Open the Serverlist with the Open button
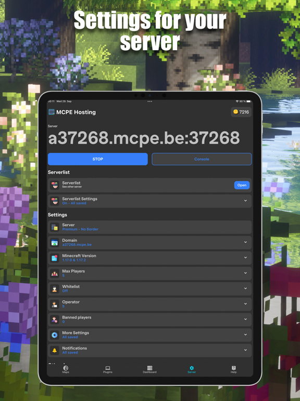This screenshot has width=300, height=401. 242,185
